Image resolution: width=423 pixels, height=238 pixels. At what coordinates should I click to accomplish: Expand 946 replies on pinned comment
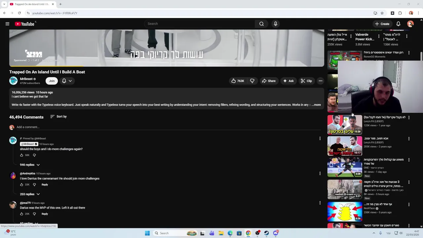point(30,165)
